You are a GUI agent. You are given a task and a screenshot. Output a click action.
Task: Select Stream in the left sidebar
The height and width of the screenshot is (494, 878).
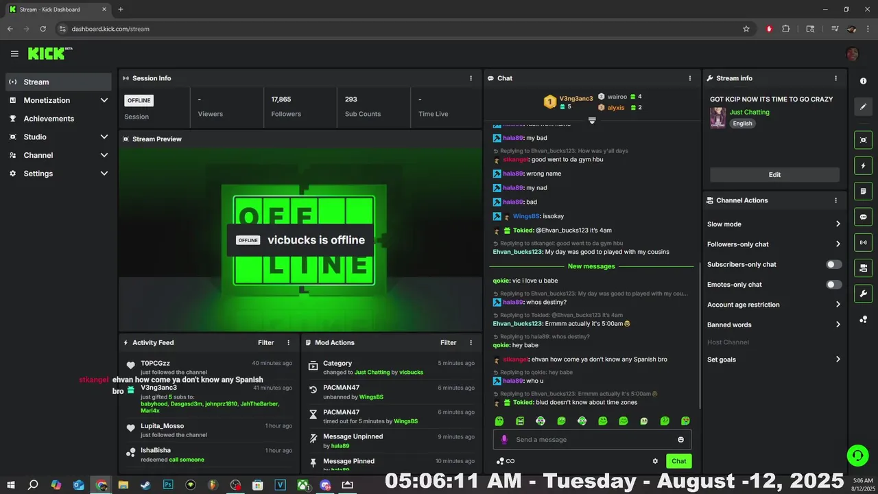[58, 82]
